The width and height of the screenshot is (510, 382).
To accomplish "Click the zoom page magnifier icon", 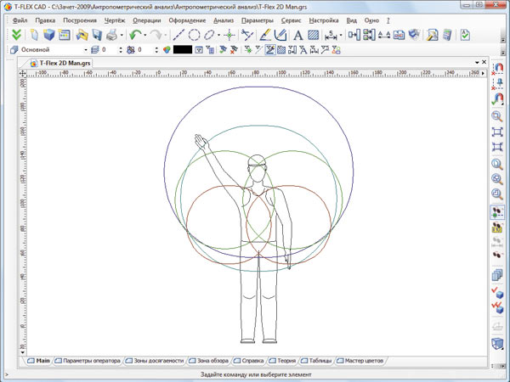I will click(497, 165).
